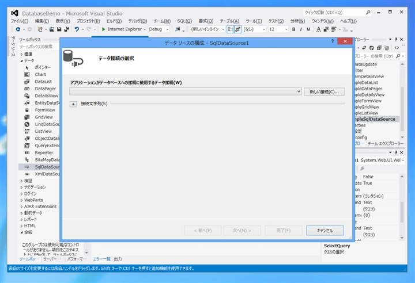Toggle the target rule button in toolbar
Viewport: 415px width, 283px height.
230,29
